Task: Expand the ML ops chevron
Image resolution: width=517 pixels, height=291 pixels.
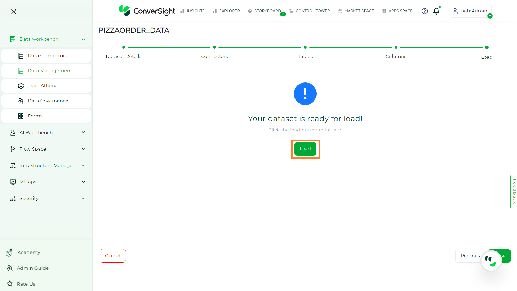Action: point(83,182)
